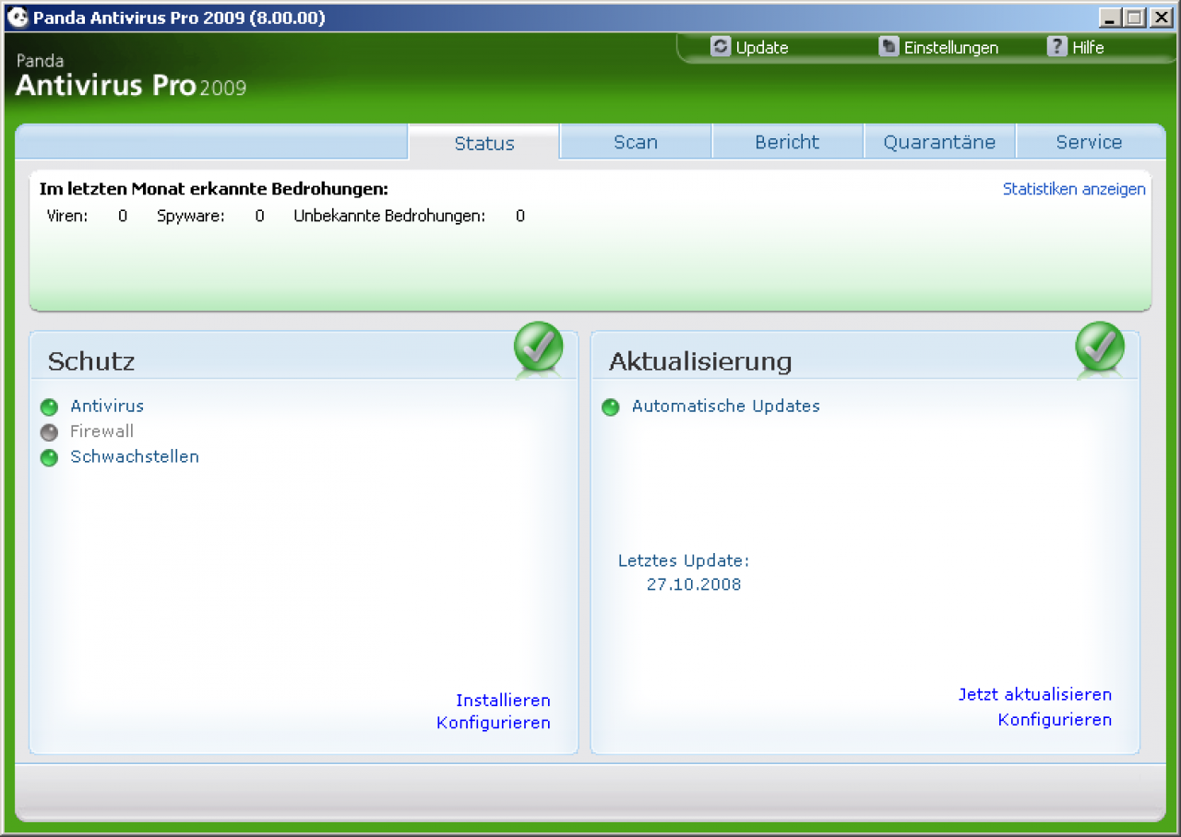Maximize the Panda Antivirus window
The width and height of the screenshot is (1181, 837).
coord(1134,18)
